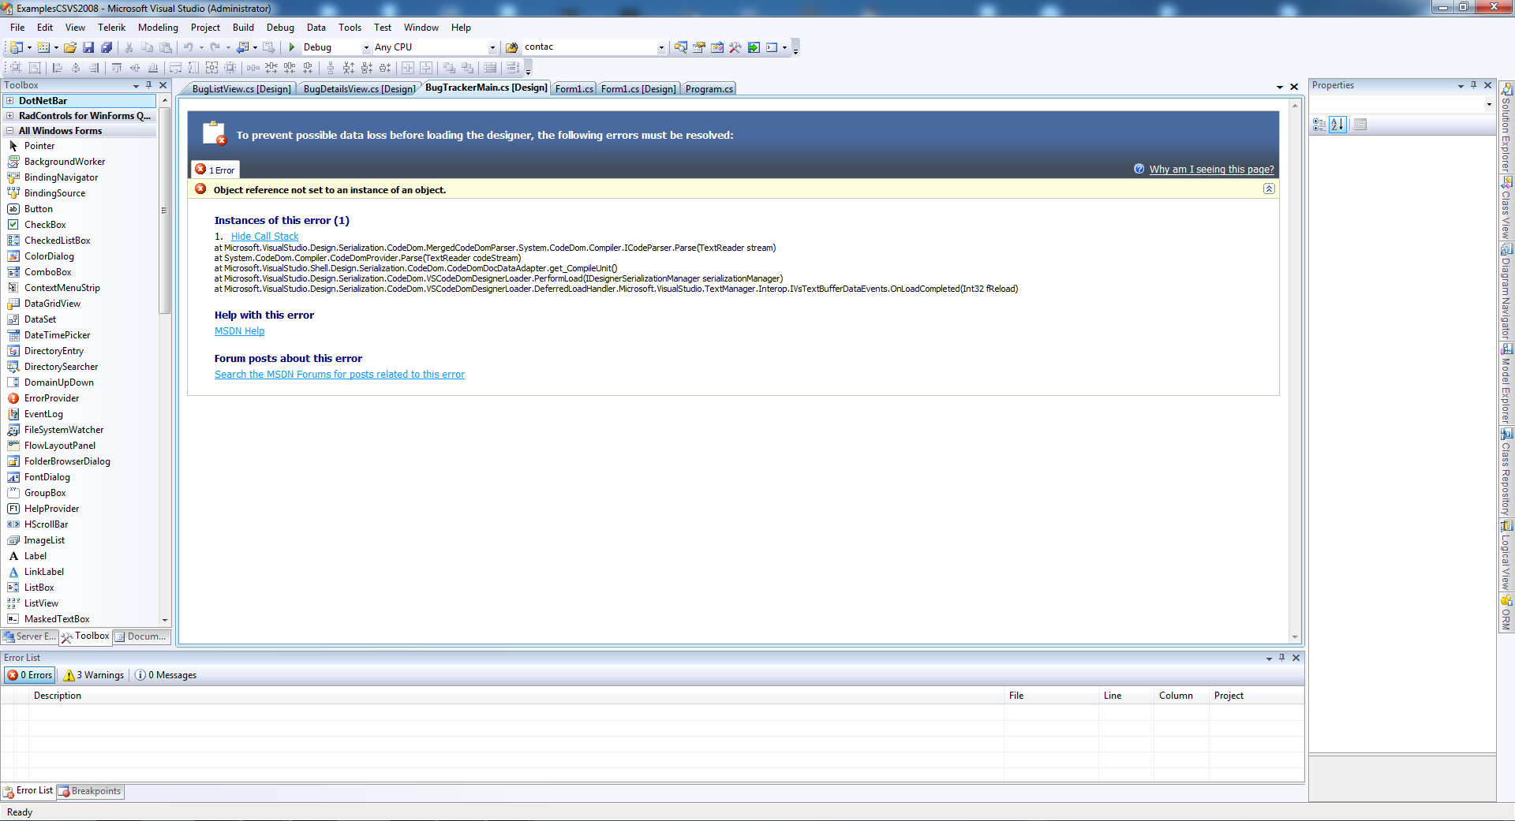Click the 1 Error tab in the designer
Image resolution: width=1515 pixels, height=821 pixels.
[215, 170]
